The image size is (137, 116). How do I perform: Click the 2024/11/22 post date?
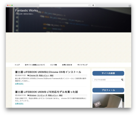21,75
